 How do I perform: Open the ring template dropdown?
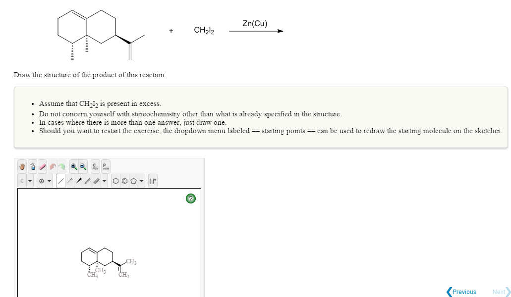(x=141, y=181)
